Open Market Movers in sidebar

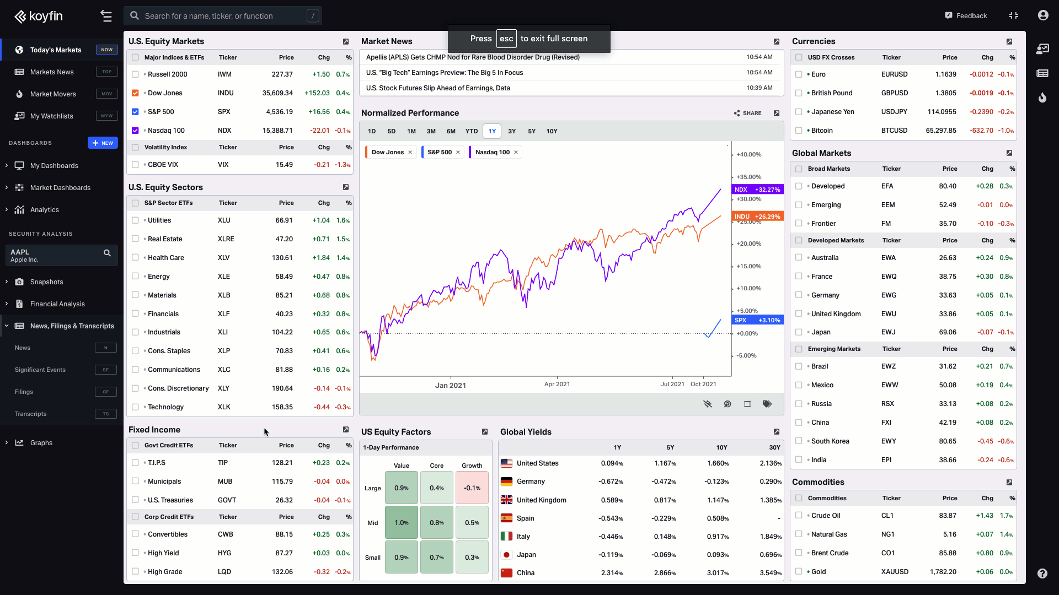point(62,94)
